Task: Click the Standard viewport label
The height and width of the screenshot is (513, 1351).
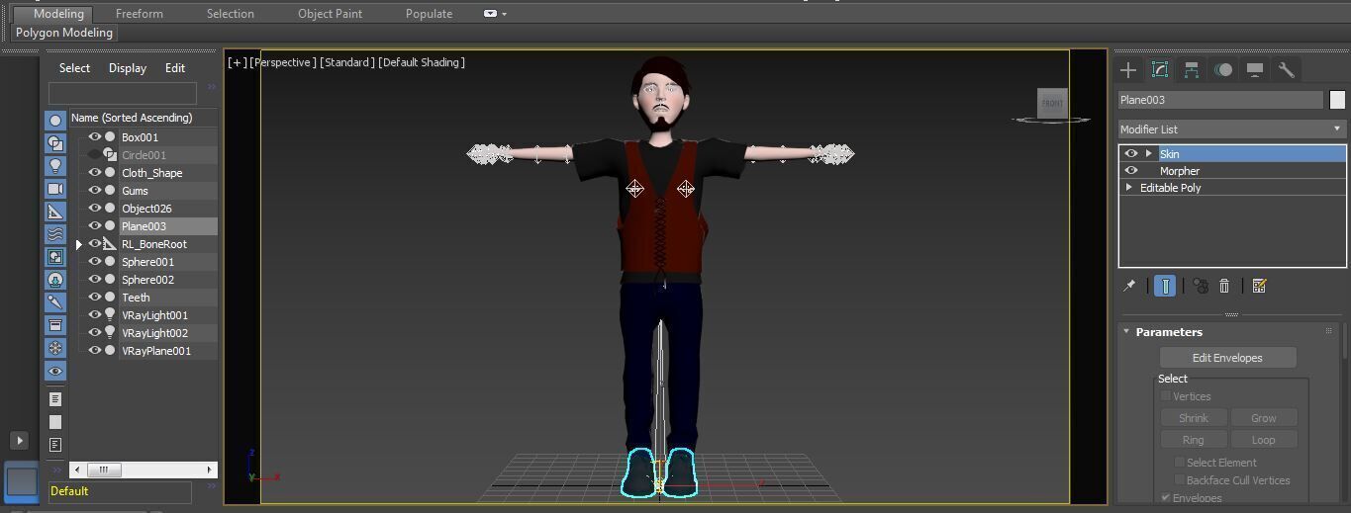Action: [346, 62]
